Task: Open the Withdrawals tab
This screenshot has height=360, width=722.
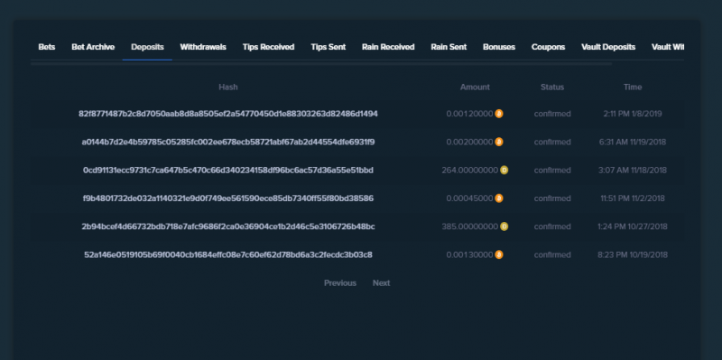Action: click(x=203, y=47)
